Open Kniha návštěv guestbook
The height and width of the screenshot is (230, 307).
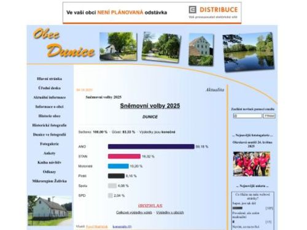tap(49, 163)
